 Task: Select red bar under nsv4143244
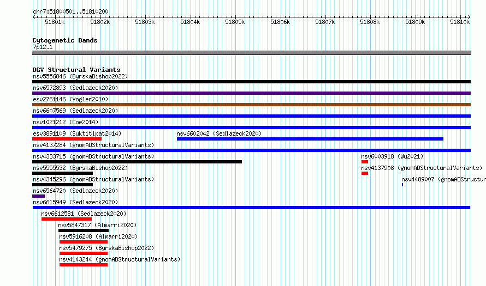coord(84,265)
